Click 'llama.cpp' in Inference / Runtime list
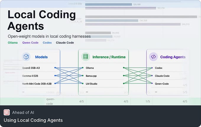 91,76
